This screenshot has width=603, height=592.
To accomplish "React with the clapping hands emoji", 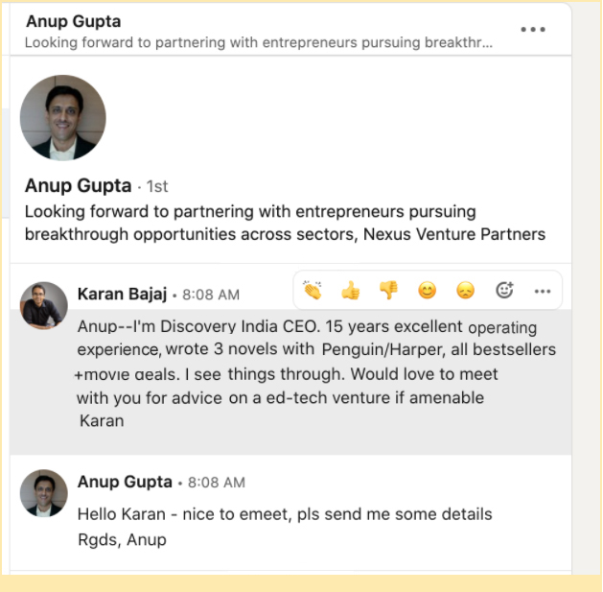I will [313, 290].
